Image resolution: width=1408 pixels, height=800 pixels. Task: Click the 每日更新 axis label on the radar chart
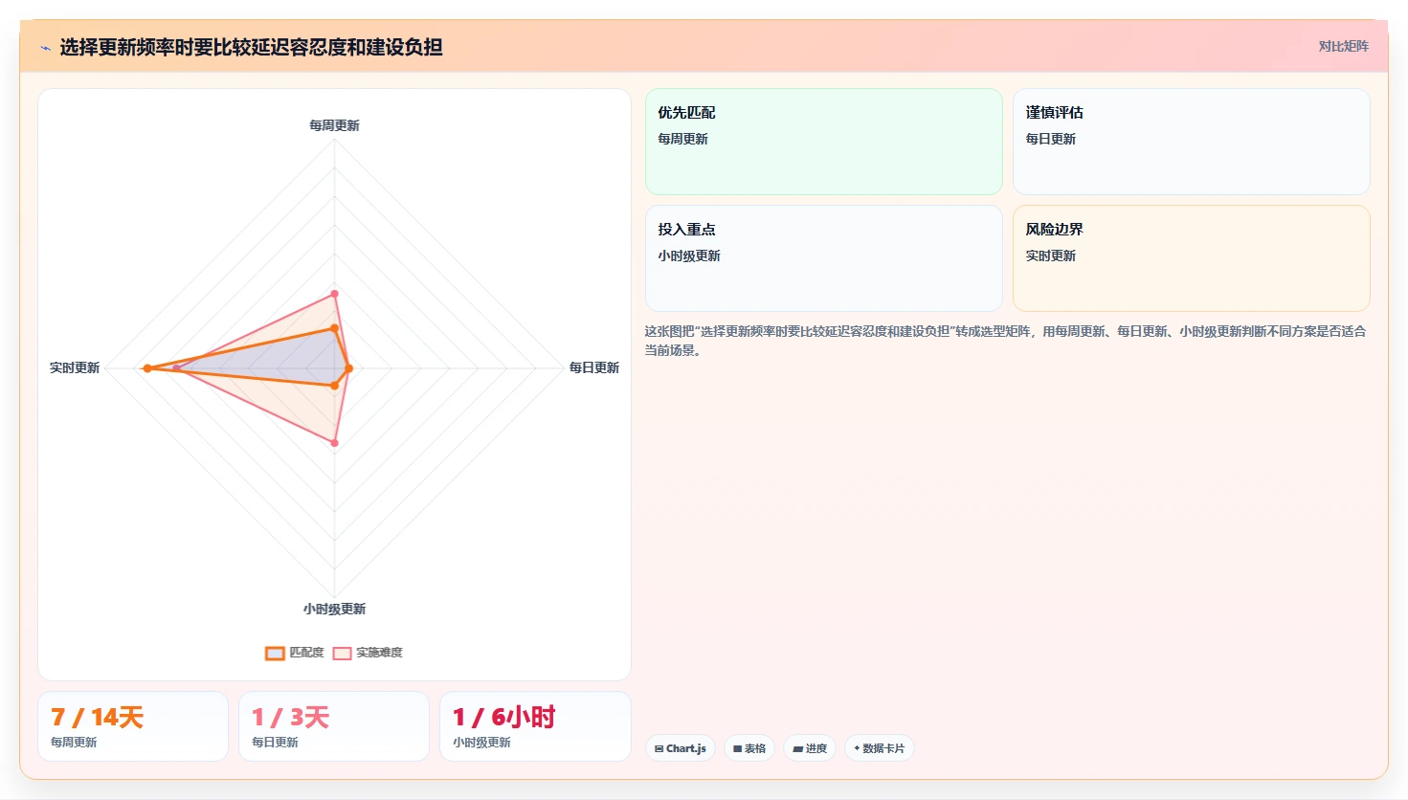(x=594, y=367)
